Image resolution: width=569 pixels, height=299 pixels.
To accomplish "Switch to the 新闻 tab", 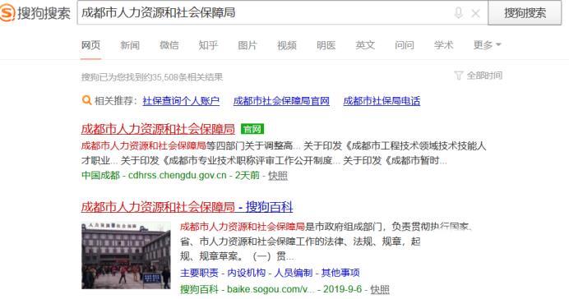I will 130,45.
